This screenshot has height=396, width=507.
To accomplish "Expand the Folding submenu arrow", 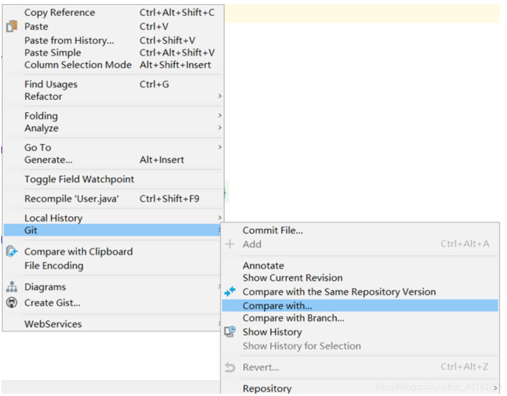I will pos(220,116).
